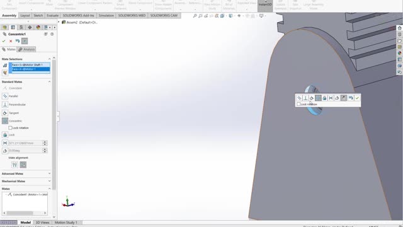Open the Display Style dropdown arrow in the view toolbar
403x227 pixels.
coord(234,16)
